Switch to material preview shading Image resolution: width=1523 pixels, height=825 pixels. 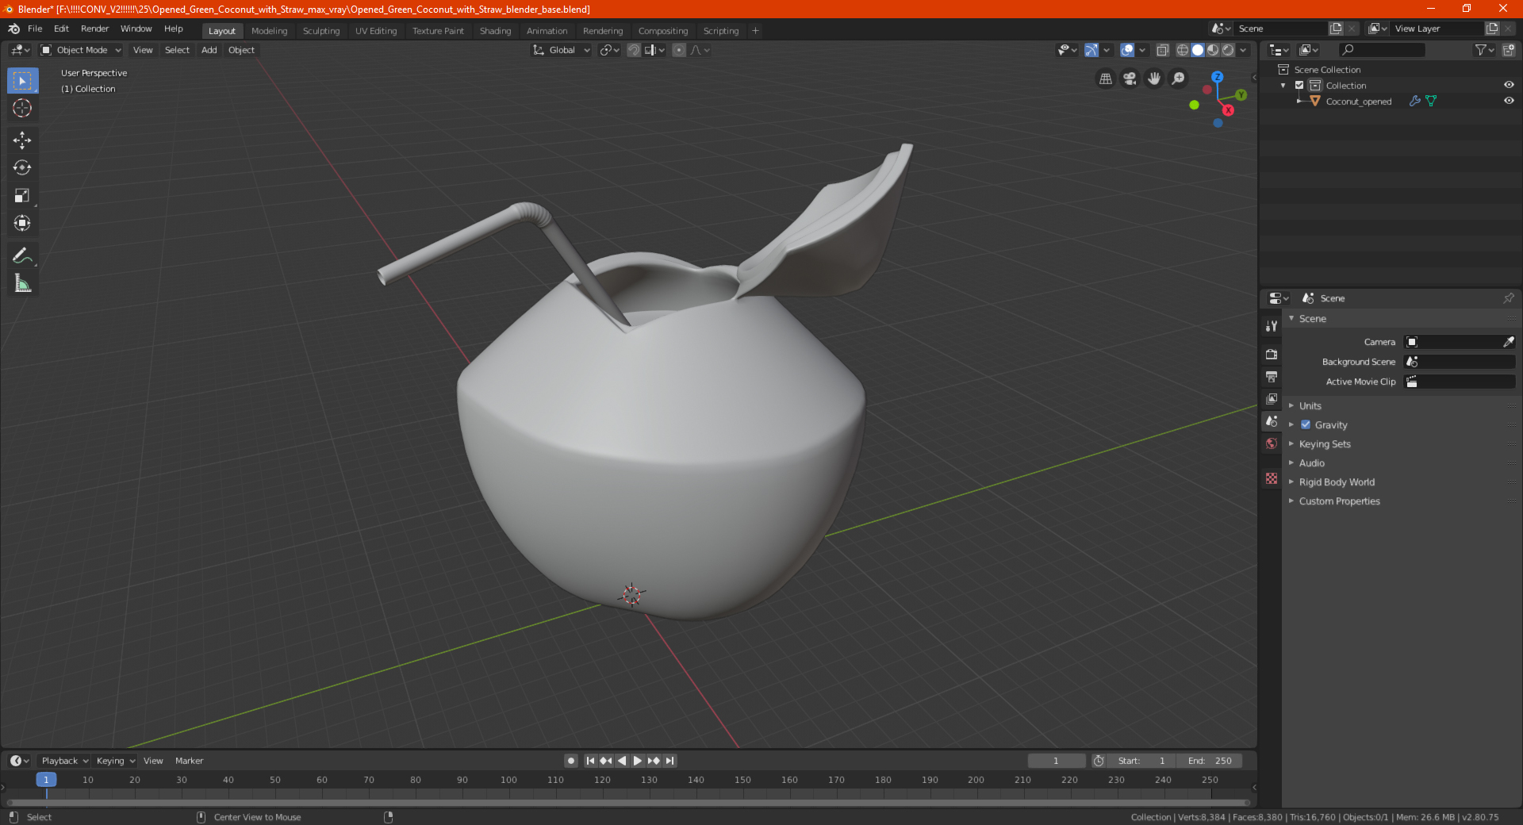coord(1213,50)
